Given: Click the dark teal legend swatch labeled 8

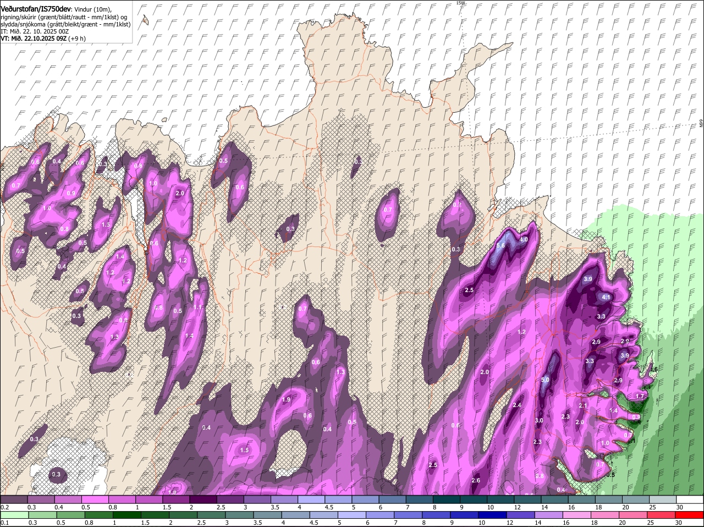Looking at the screenshot, I should [447, 499].
